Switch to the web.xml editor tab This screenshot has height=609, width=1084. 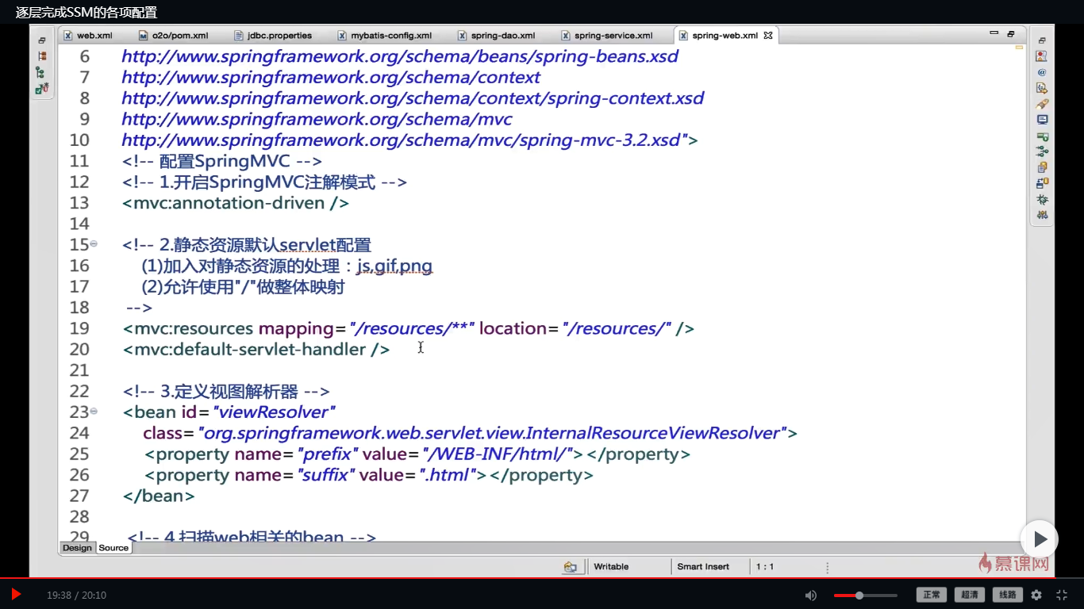88,36
